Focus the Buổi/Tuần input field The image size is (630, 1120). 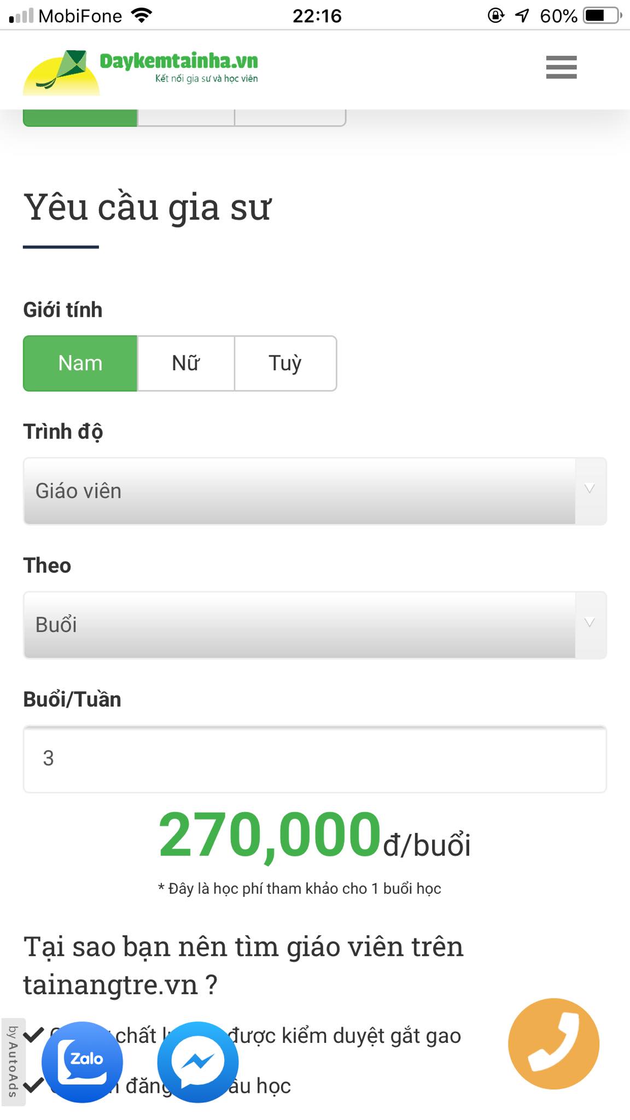pos(315,759)
